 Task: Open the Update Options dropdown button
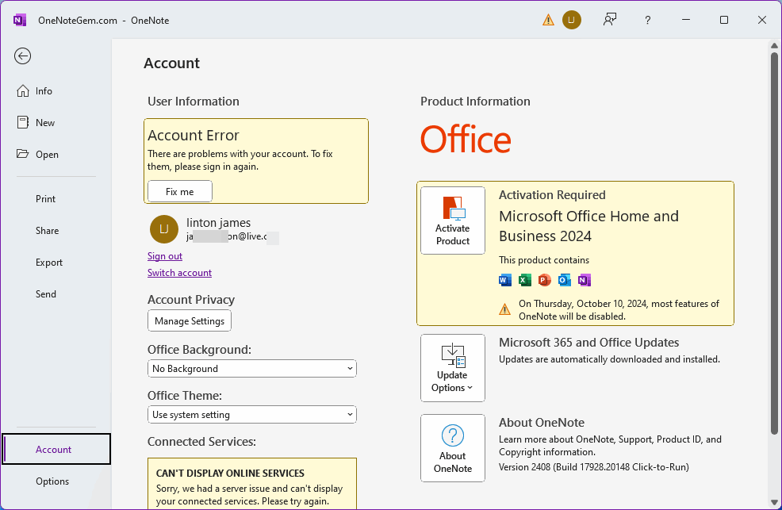click(452, 368)
